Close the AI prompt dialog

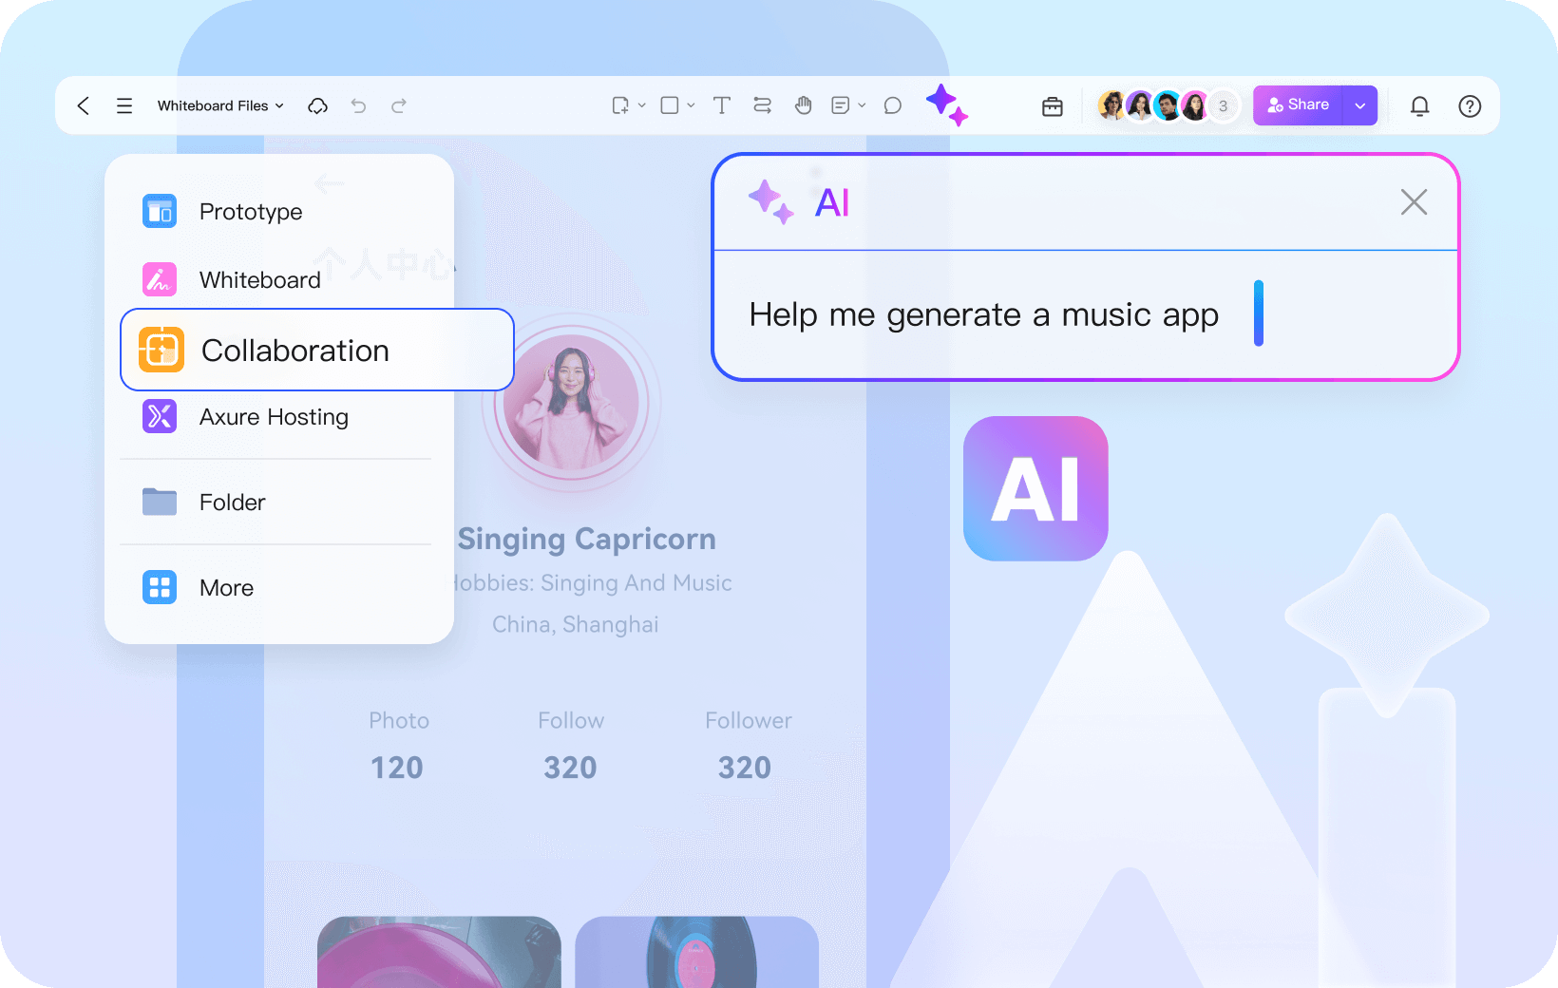coord(1414,202)
